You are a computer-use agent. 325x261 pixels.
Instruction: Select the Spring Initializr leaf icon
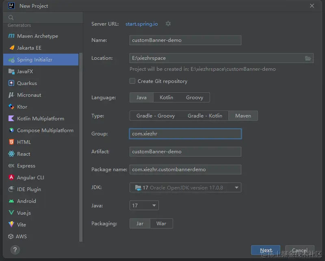(11, 60)
